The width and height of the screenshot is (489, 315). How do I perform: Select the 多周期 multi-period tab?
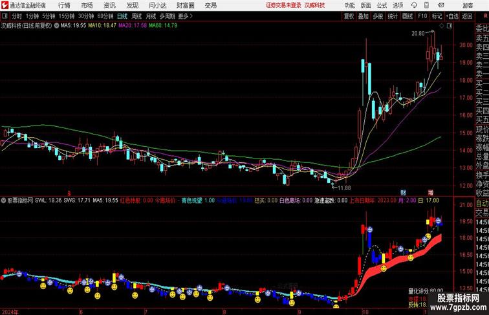(167, 16)
